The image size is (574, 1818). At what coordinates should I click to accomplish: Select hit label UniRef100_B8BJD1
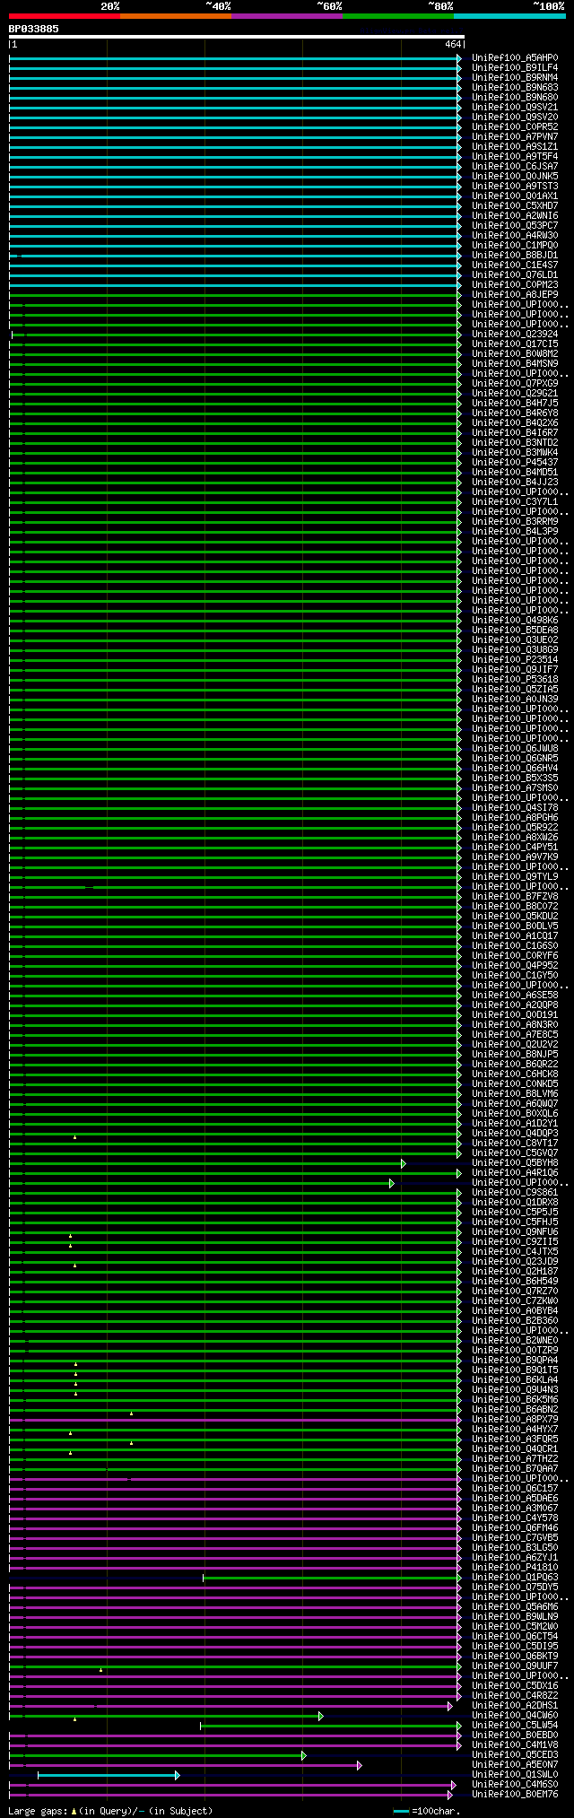(515, 256)
